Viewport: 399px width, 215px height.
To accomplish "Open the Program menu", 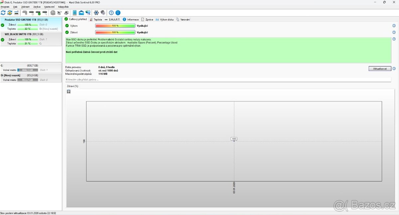I will click(x=5, y=7).
